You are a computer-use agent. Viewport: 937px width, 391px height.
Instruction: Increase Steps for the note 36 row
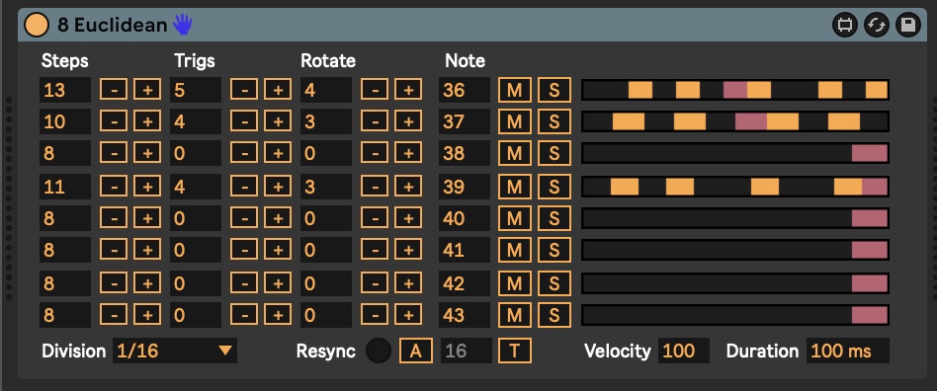(x=147, y=90)
